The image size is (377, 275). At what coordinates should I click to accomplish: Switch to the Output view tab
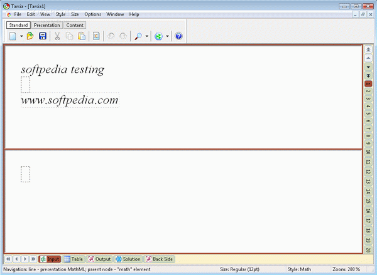tap(99, 259)
